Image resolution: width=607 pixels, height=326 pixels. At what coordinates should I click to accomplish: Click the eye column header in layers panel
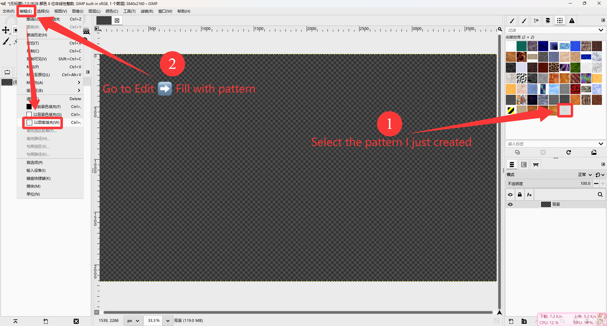click(510, 195)
